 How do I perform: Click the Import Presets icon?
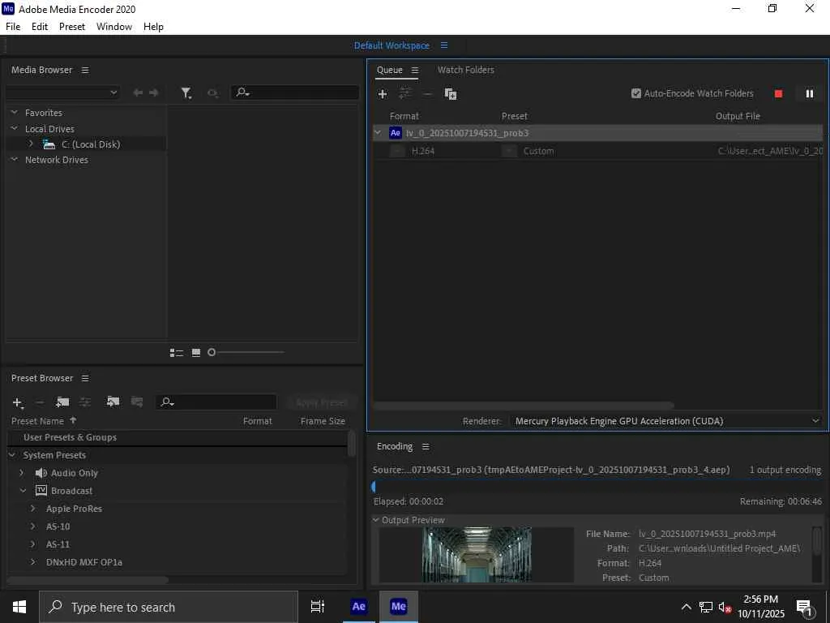113,402
